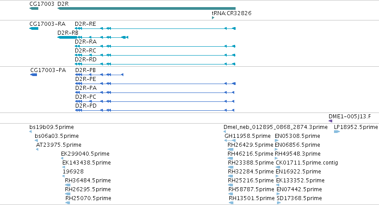The height and width of the screenshot is (205, 379).
Task: Select the CG17003-RA transcript glyph
Action: (34, 28)
